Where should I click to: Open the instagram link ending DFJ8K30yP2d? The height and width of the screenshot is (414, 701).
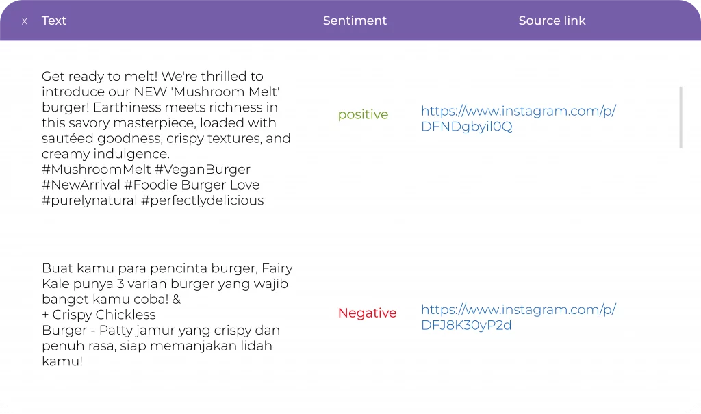tap(518, 317)
